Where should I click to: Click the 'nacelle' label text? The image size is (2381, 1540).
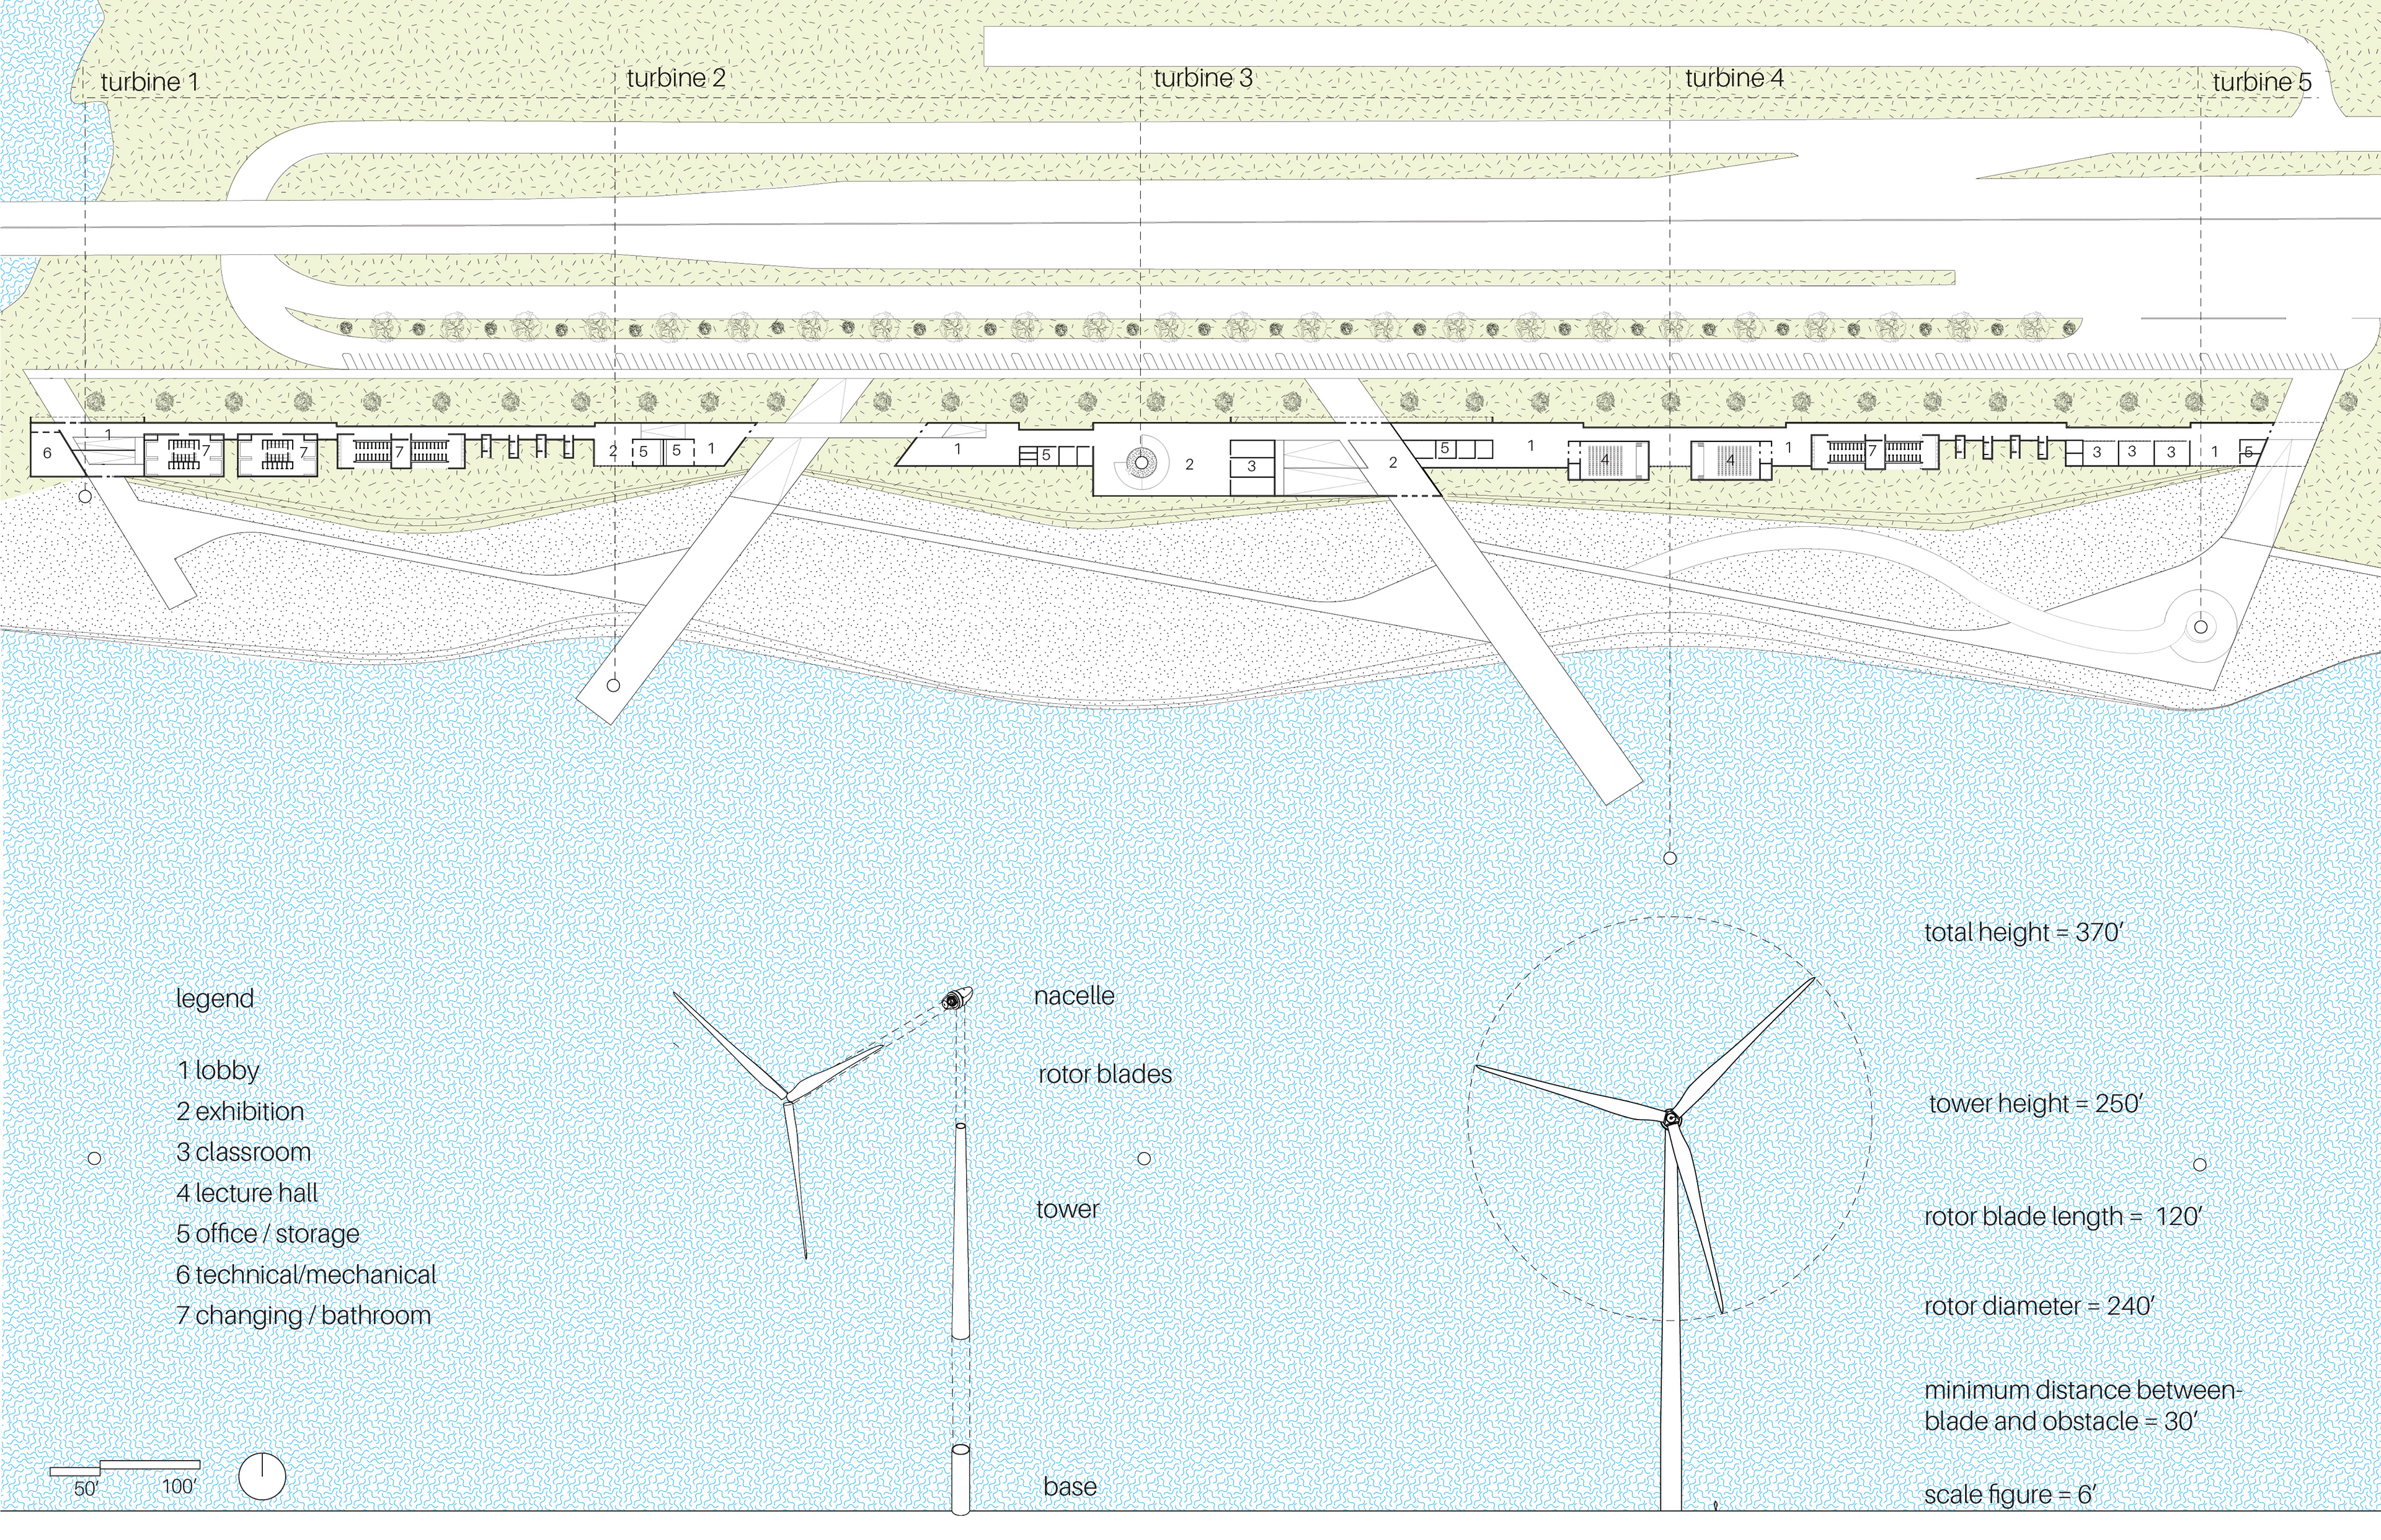click(x=1073, y=996)
